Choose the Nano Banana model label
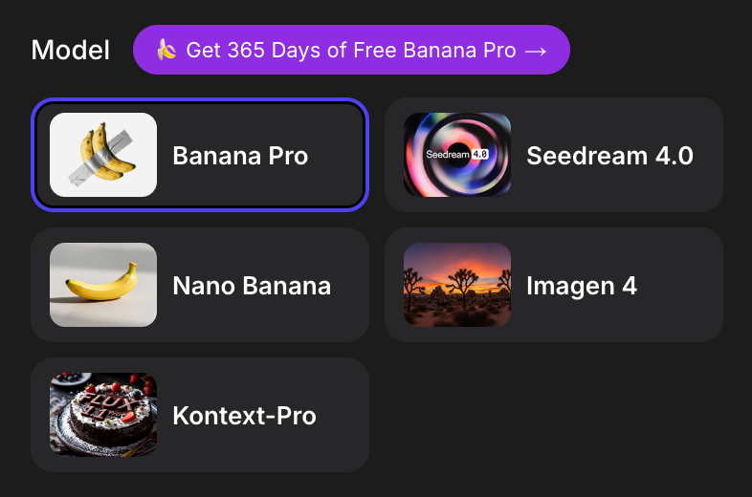This screenshot has width=752, height=497. pos(252,286)
